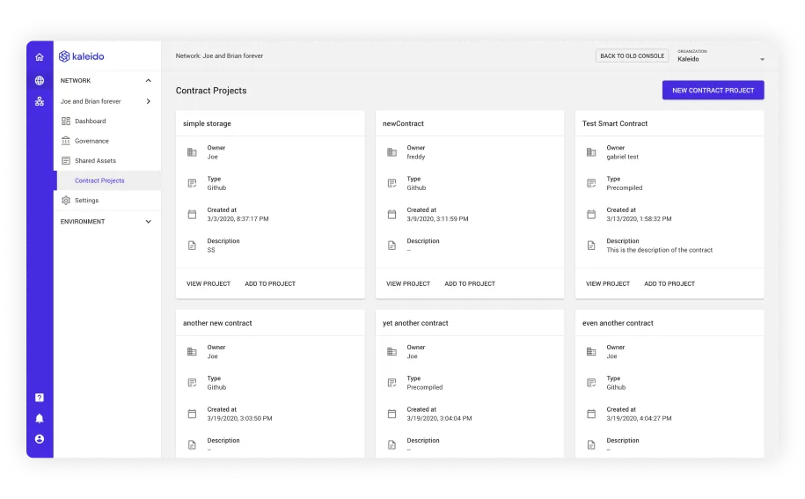
Task: Click the '3/3/2020, 8:37:17 PM' timestamp
Action: point(238,219)
